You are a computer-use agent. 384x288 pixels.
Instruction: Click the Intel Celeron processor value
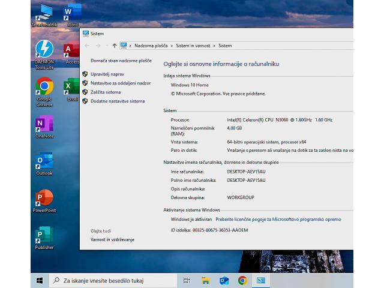point(280,120)
